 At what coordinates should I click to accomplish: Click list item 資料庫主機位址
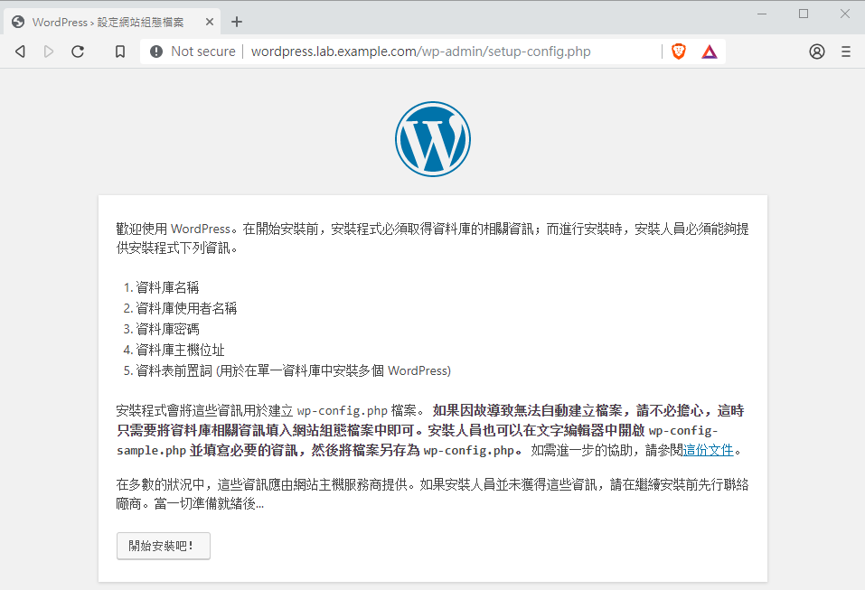tap(181, 351)
